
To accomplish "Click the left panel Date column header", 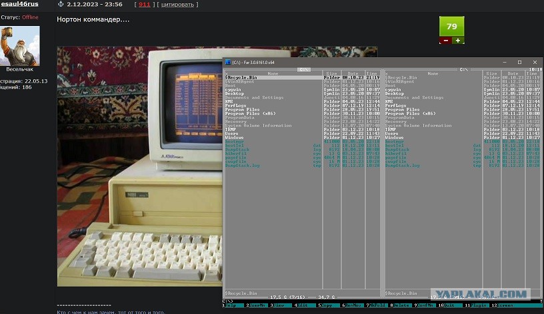I will (353, 73).
